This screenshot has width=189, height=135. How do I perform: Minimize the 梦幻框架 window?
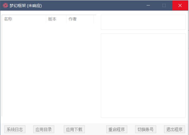tap(148, 5)
